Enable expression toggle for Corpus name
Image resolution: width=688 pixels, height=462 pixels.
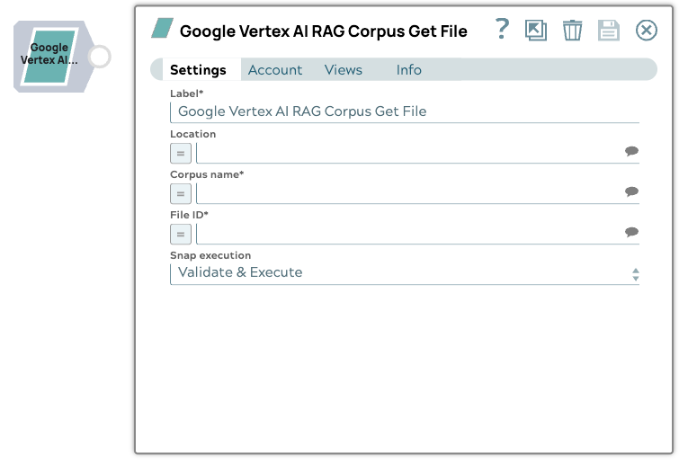click(181, 193)
